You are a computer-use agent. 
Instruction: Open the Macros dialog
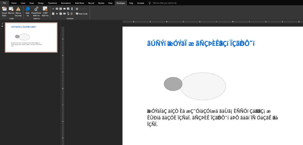click(11, 12)
